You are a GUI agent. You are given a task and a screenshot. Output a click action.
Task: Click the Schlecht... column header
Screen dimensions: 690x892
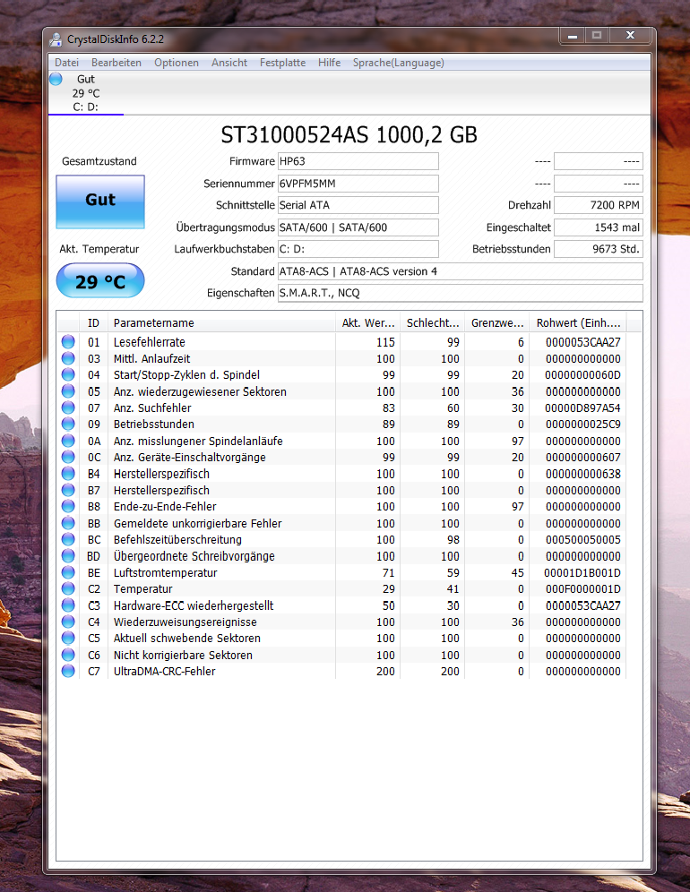(433, 322)
